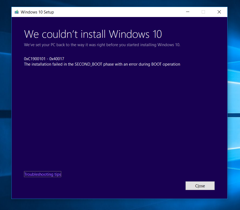Click the heading We couldn't install Windows 10
240x210 pixels.
click(93, 34)
